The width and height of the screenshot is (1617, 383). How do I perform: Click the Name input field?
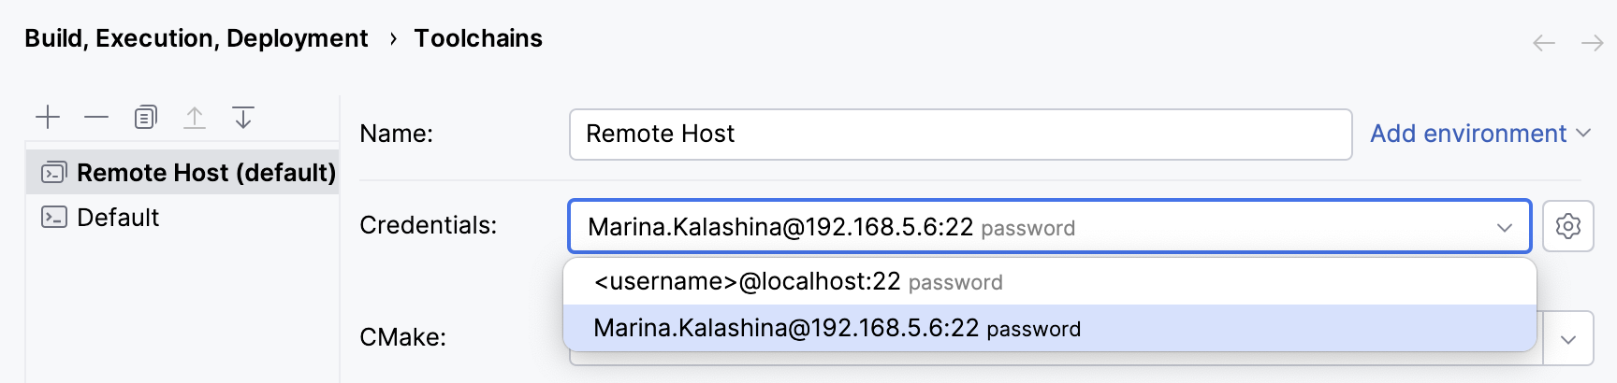click(x=960, y=134)
